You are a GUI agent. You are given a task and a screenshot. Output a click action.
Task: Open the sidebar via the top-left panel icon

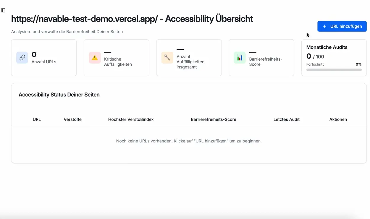[3, 10]
